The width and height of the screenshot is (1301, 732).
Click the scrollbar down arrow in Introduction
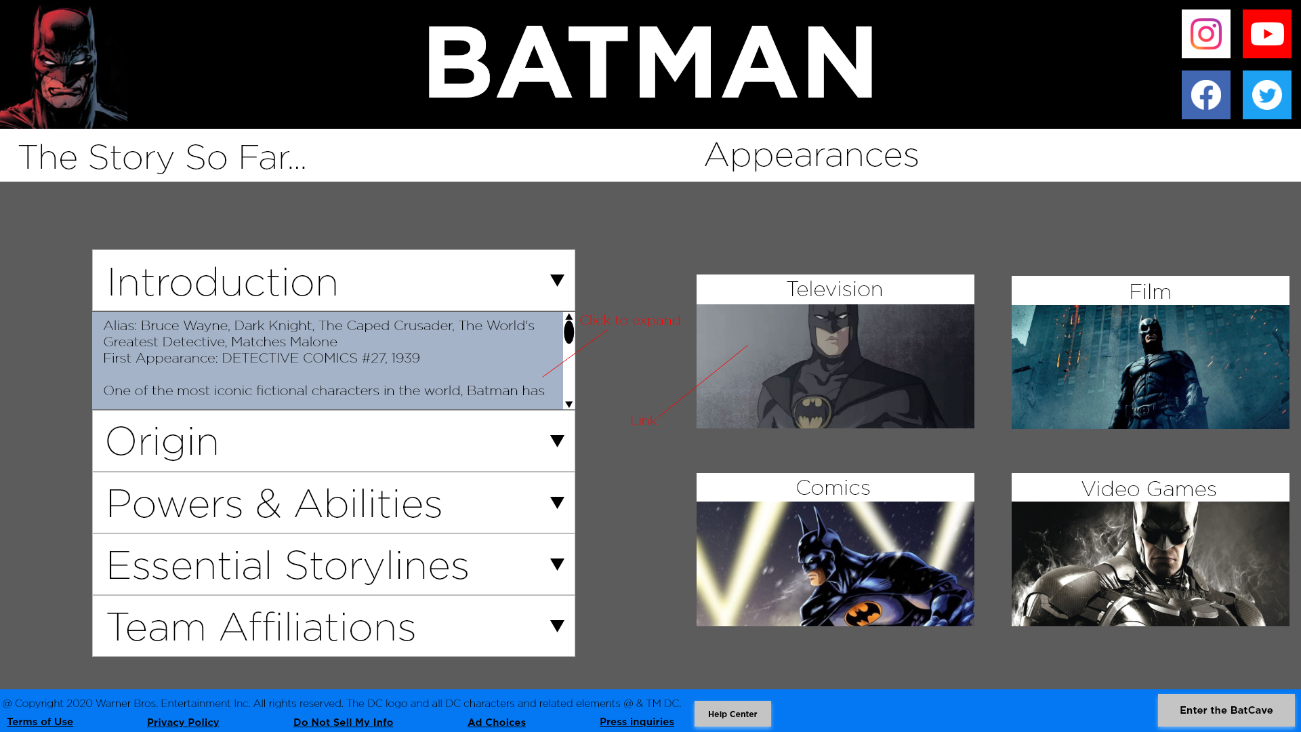tap(569, 405)
